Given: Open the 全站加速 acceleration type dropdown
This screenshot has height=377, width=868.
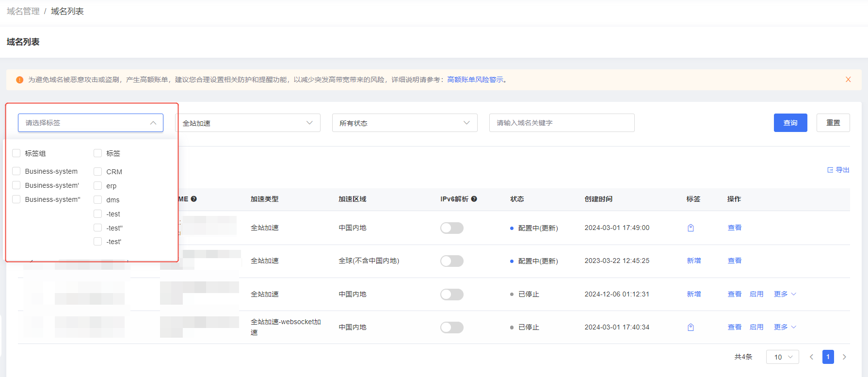Looking at the screenshot, I should coord(248,123).
